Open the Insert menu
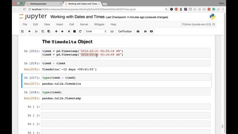 tap(59, 24)
